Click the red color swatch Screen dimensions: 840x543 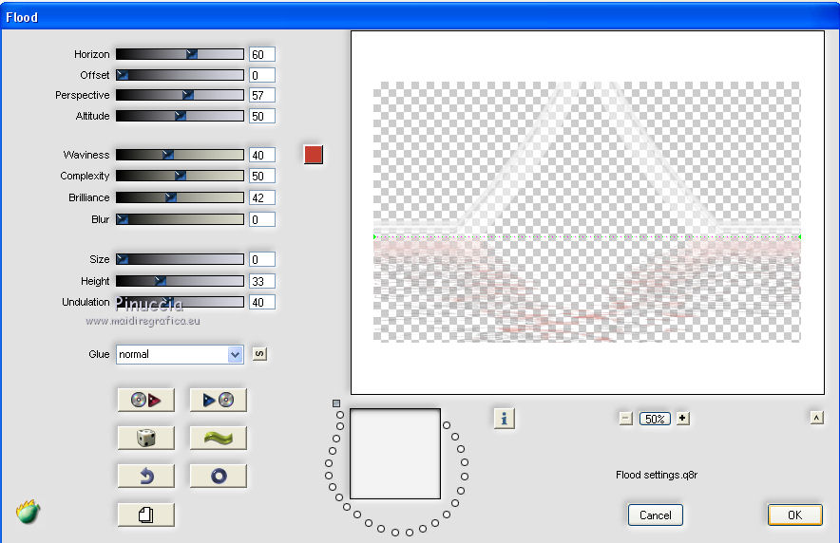(x=314, y=155)
